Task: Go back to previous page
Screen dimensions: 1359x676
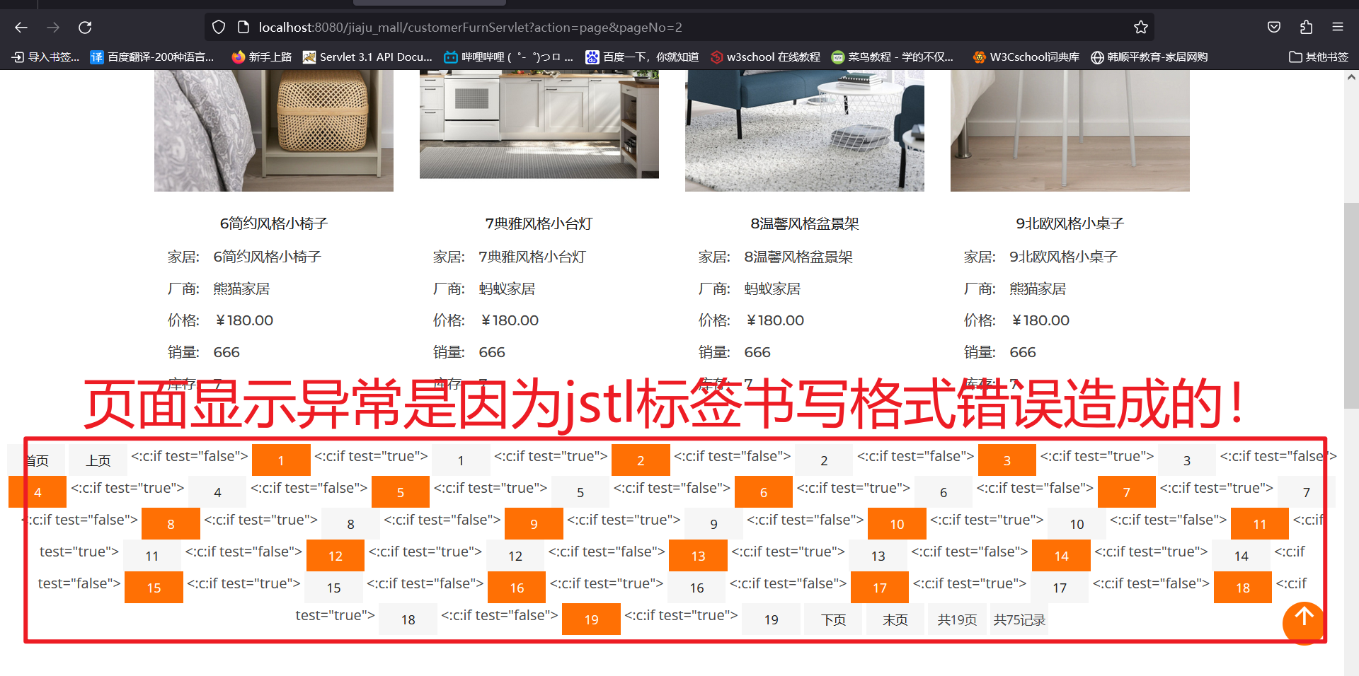Action: 21,28
